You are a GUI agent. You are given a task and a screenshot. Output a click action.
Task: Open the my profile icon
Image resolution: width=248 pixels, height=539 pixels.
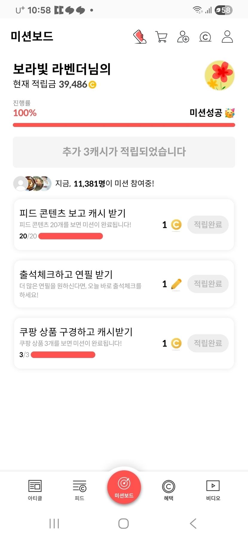(x=227, y=37)
